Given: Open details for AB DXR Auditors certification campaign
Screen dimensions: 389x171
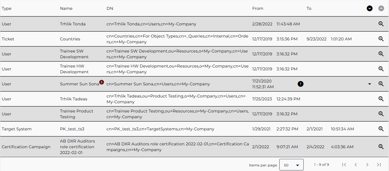Looking at the screenshot, I should tap(381, 146).
